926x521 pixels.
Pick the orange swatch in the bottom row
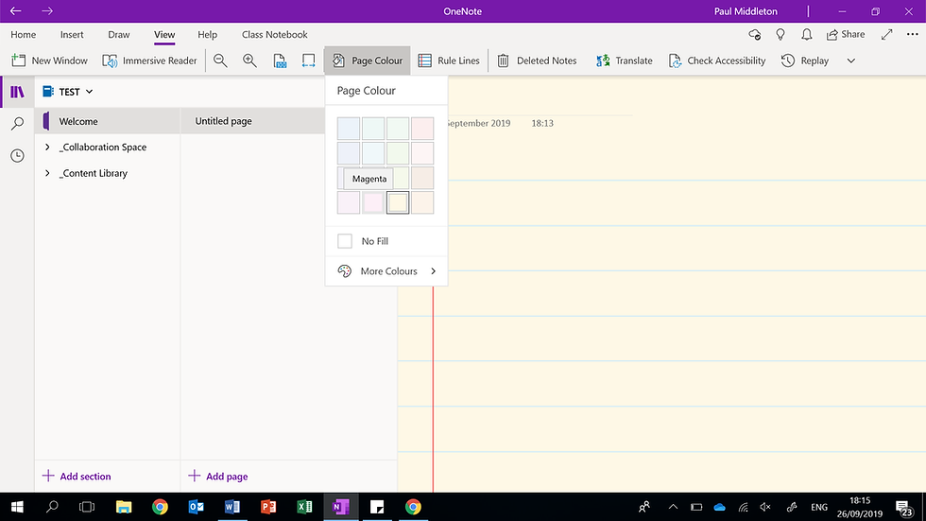coord(422,202)
